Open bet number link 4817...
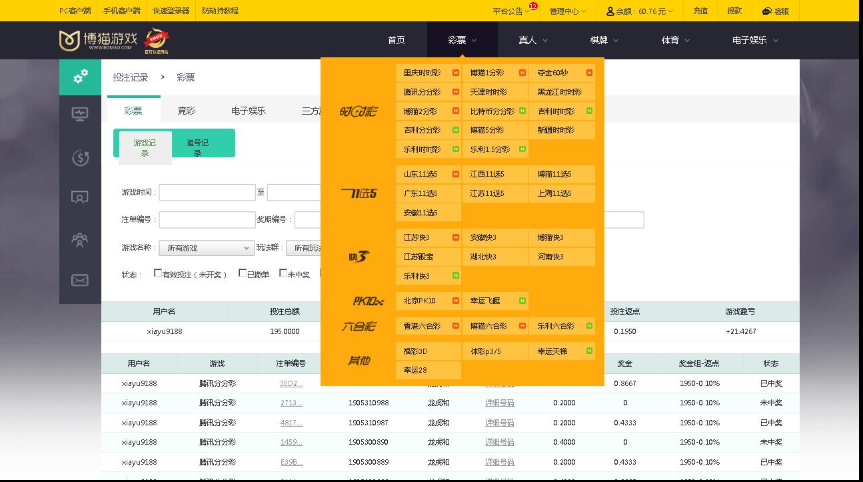This screenshot has width=863, height=482. (291, 423)
